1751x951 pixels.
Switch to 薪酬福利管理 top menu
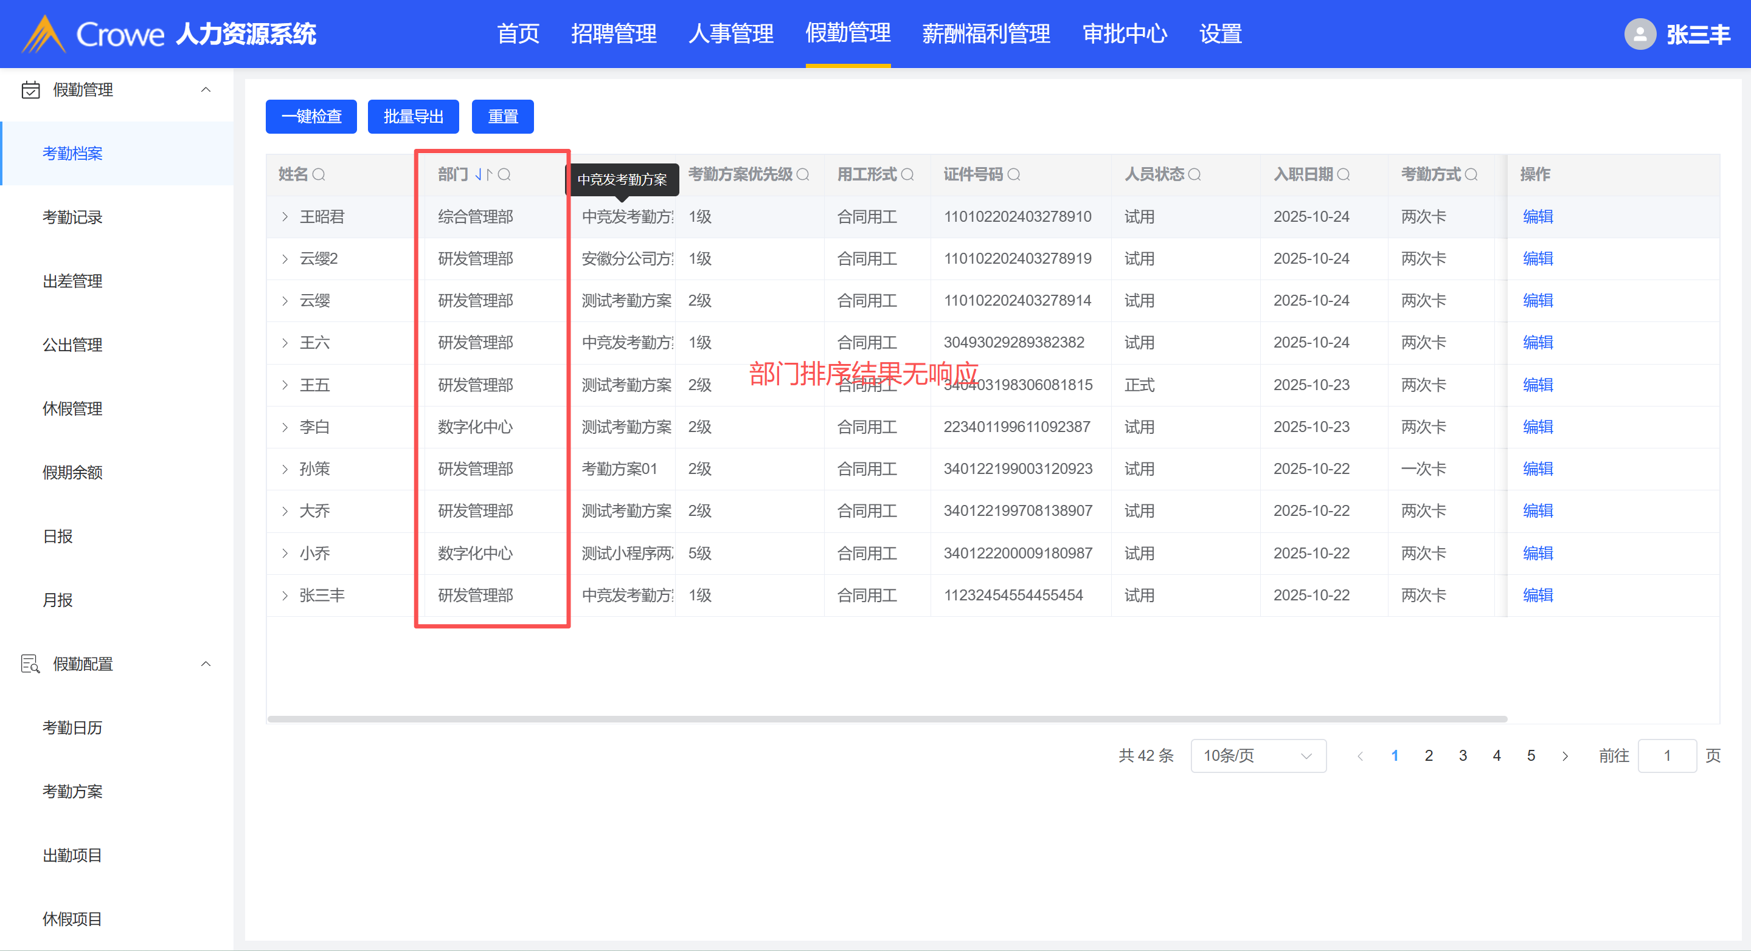pyautogui.click(x=986, y=34)
